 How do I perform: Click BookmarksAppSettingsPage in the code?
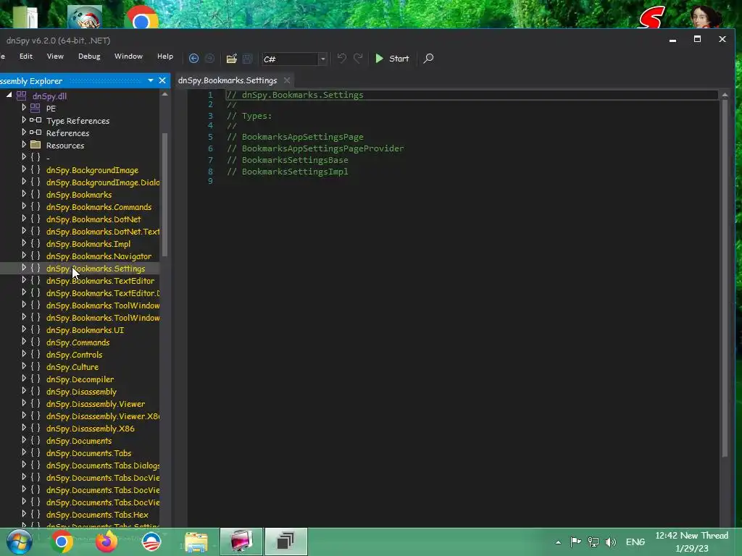click(303, 137)
